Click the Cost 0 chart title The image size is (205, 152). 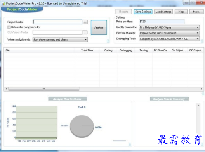[82, 107]
